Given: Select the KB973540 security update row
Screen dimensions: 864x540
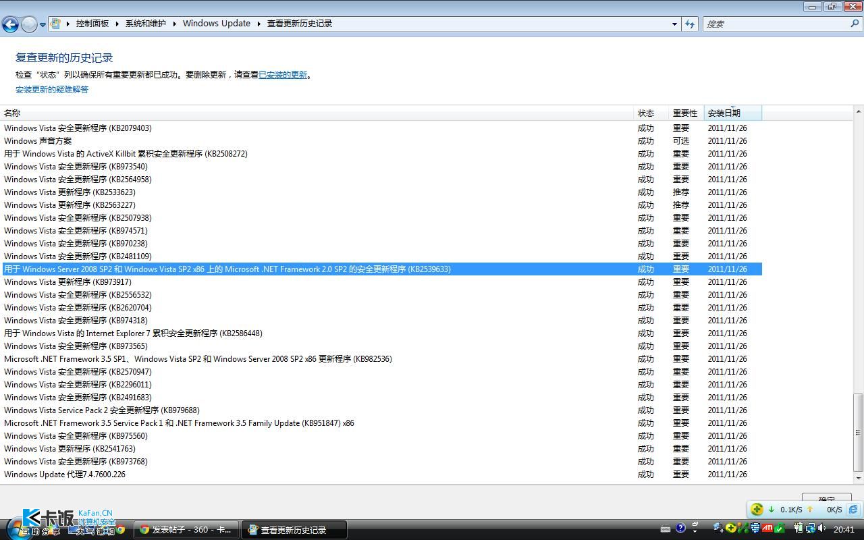Looking at the screenshot, I should point(381,167).
